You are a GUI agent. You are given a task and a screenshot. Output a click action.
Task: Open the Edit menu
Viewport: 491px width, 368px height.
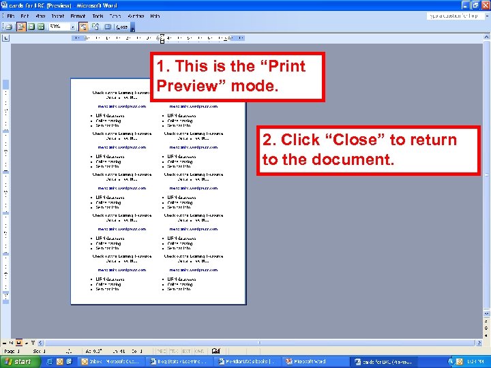point(25,16)
